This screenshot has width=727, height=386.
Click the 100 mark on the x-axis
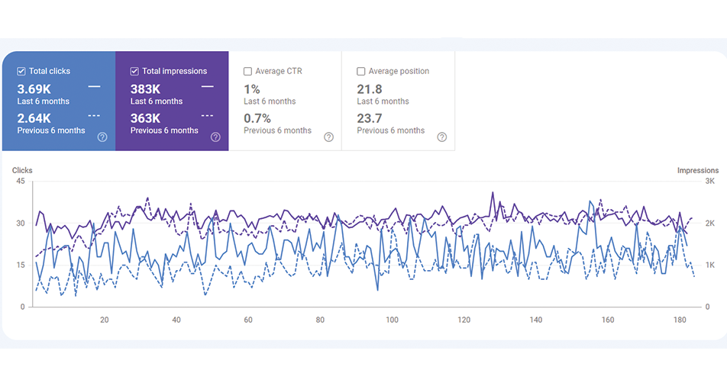[392, 320]
